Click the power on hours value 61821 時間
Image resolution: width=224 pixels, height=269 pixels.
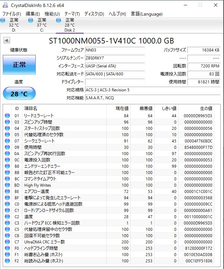[x=204, y=82]
